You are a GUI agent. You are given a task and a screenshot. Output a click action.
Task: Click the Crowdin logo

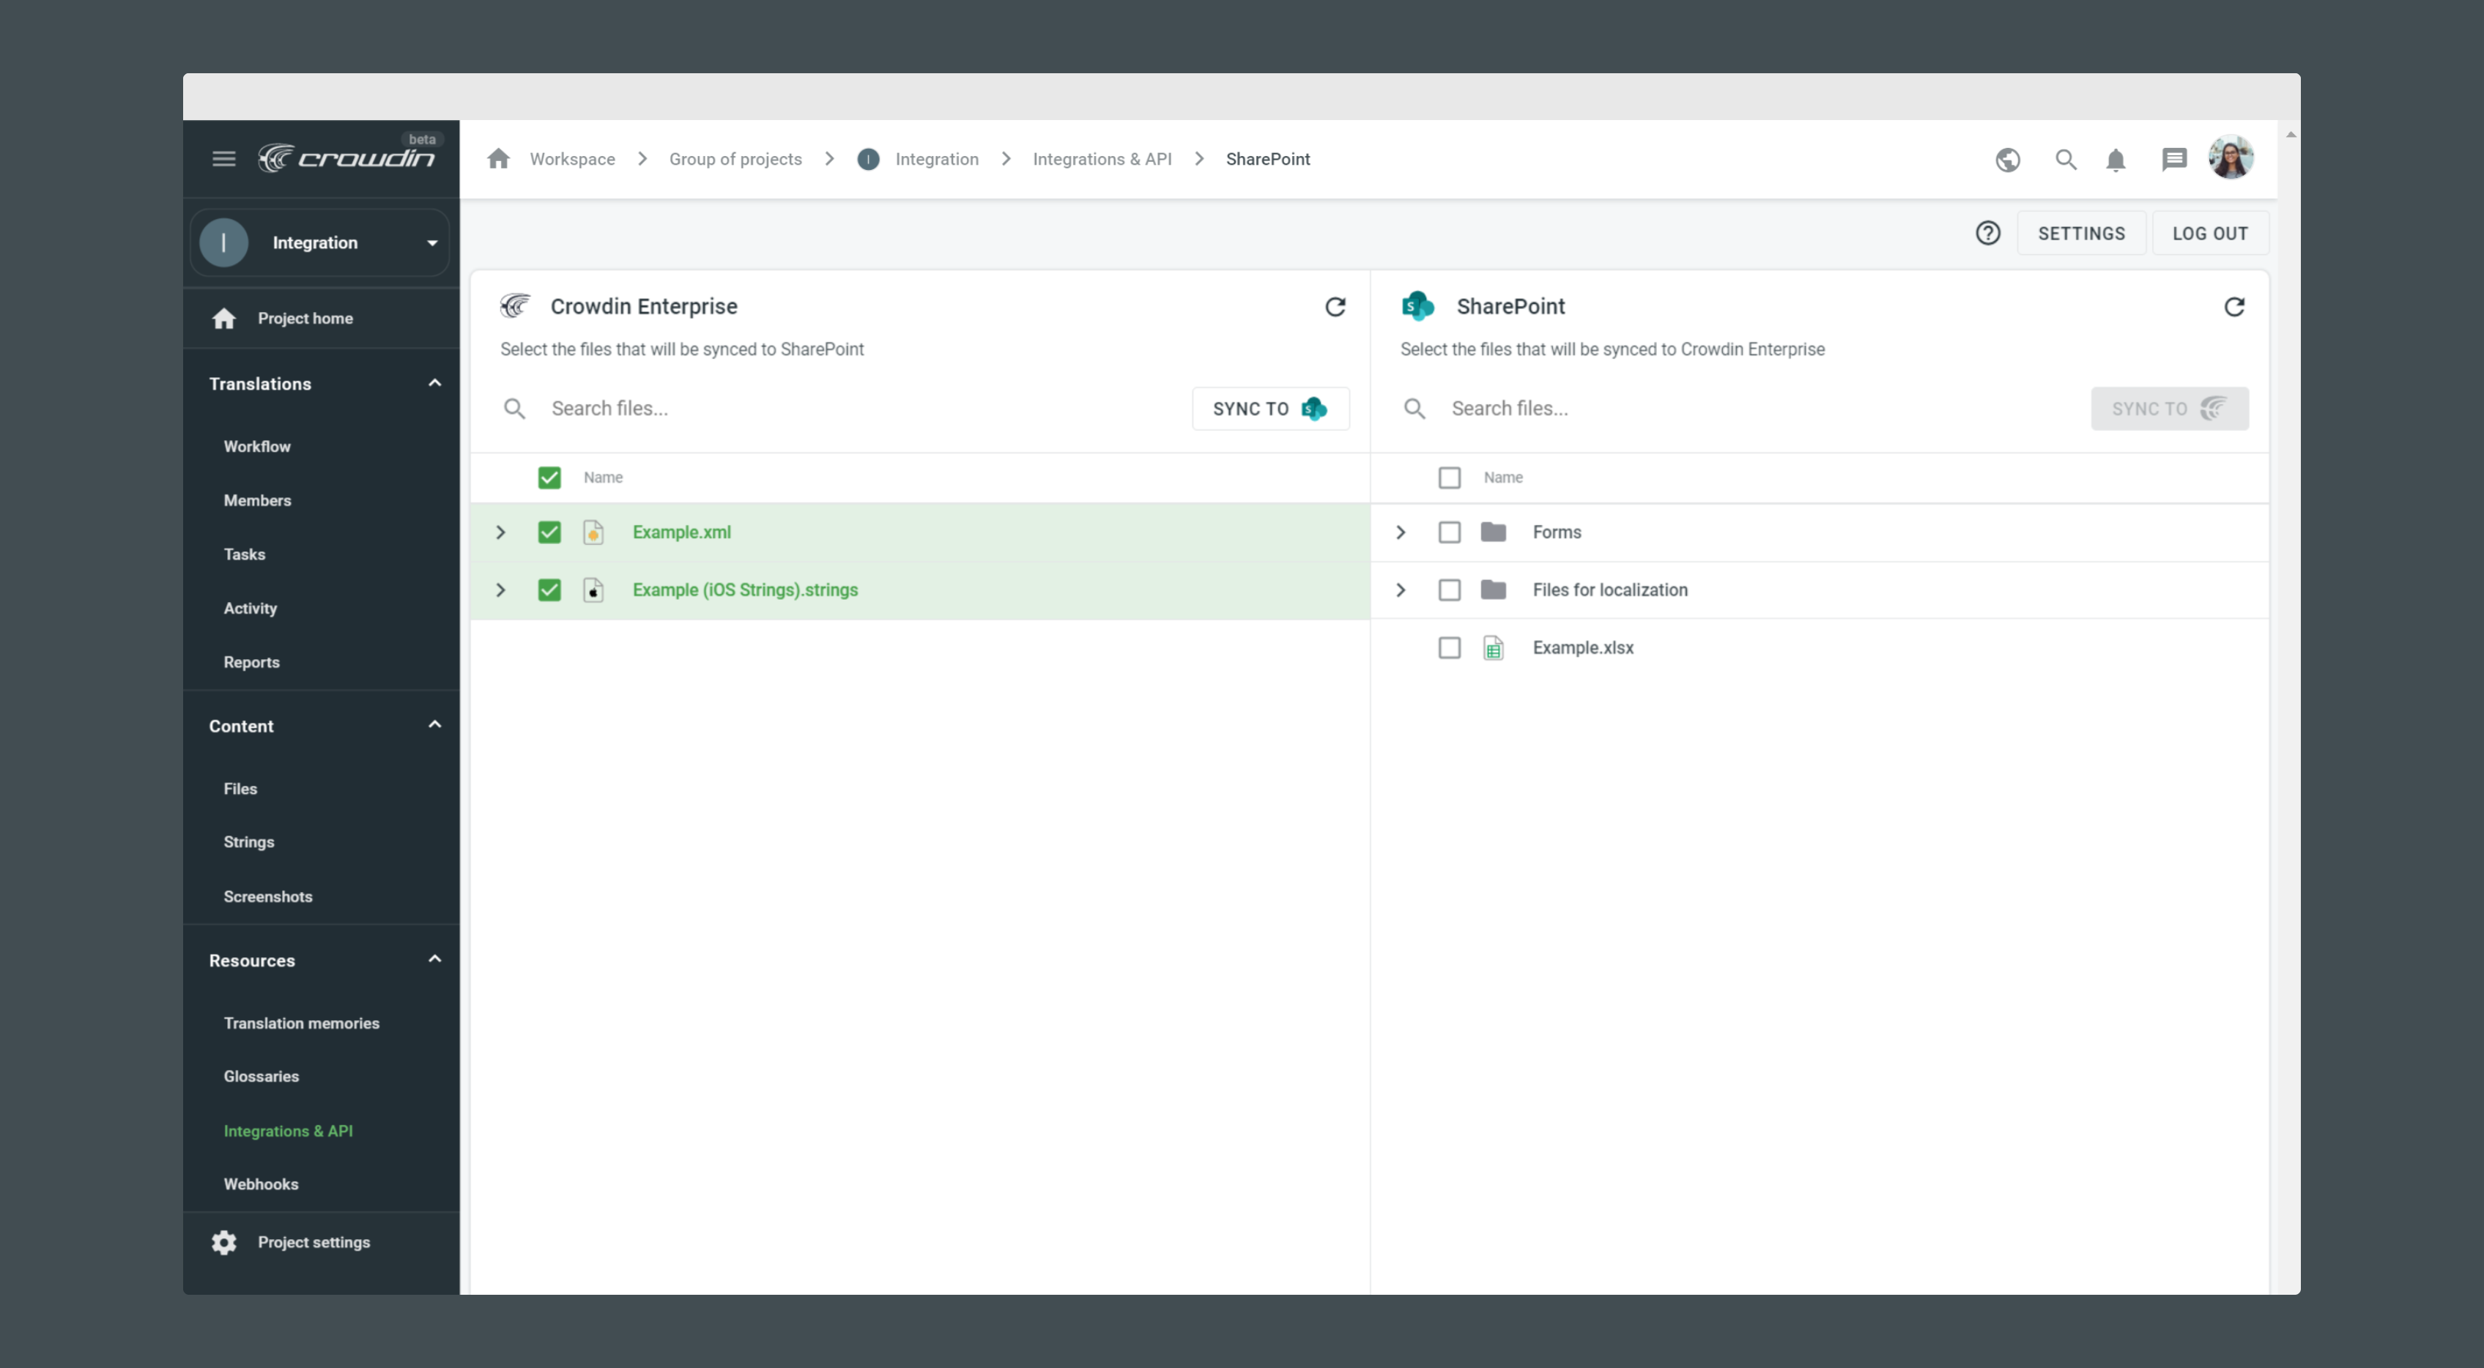[x=346, y=157]
